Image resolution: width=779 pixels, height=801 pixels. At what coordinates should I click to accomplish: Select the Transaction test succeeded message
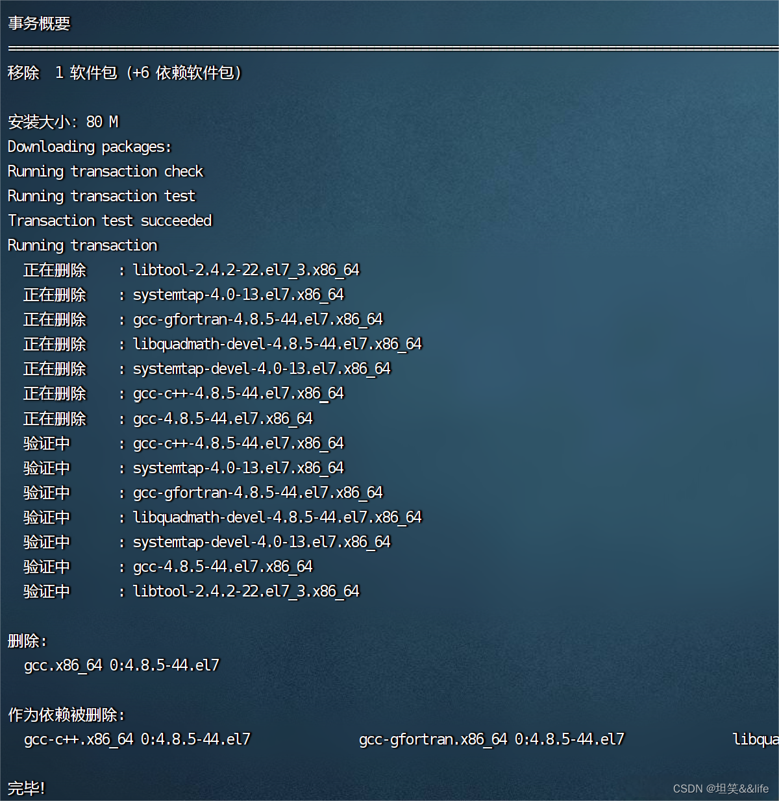tap(109, 221)
